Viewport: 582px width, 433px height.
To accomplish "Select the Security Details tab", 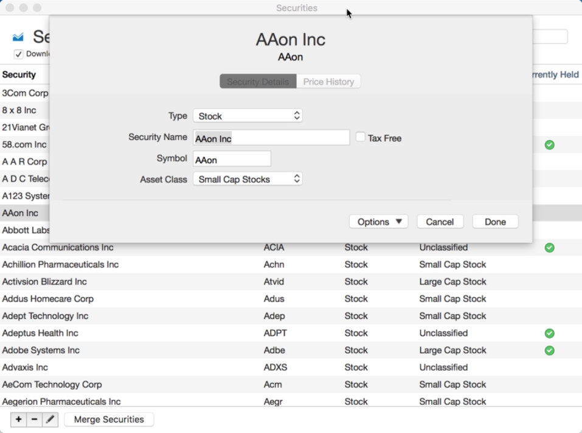I will (258, 82).
